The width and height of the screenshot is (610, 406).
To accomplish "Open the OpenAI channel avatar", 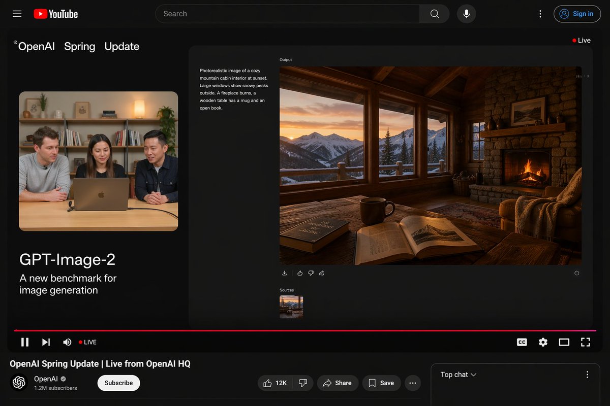I will tap(19, 383).
